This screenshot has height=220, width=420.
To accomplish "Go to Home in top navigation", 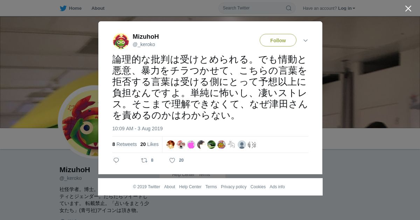I will [x=75, y=8].
